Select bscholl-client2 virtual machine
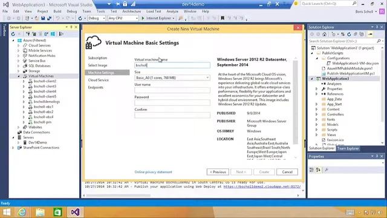387x218 pixels. [45, 81]
